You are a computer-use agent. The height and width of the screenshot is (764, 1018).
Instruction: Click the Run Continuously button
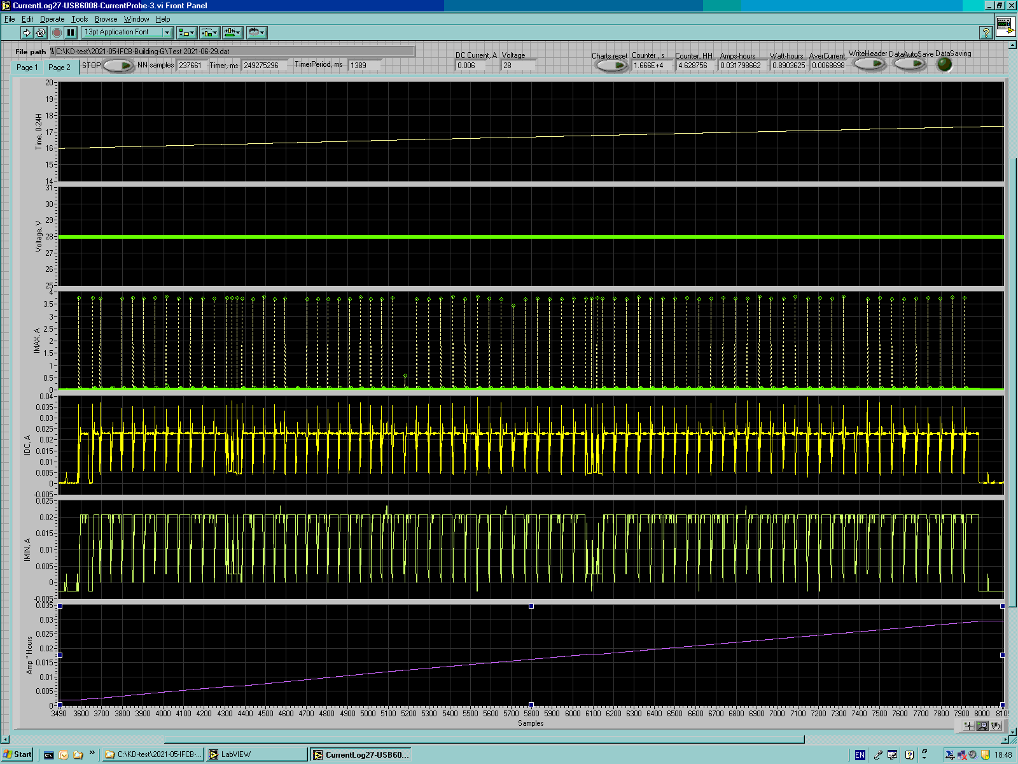[41, 32]
